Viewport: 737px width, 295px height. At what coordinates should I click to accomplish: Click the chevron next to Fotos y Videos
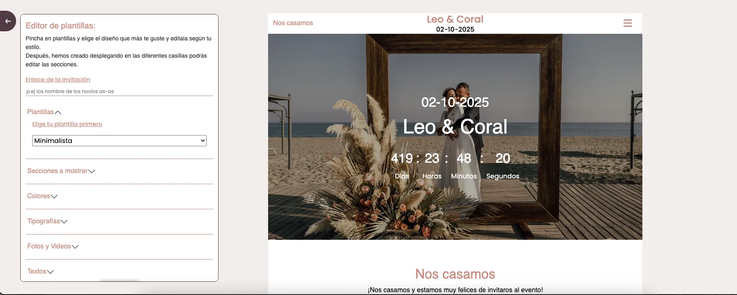[75, 247]
